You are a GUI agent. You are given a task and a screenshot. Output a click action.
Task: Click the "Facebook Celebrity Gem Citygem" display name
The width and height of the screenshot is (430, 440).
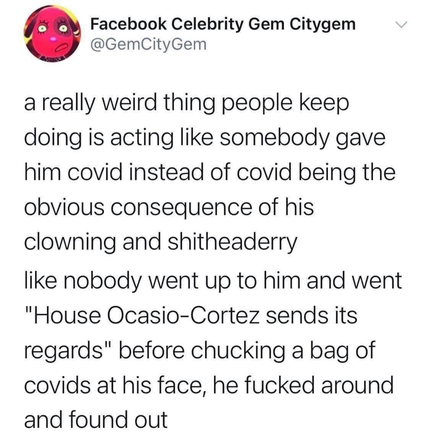coord(222,25)
